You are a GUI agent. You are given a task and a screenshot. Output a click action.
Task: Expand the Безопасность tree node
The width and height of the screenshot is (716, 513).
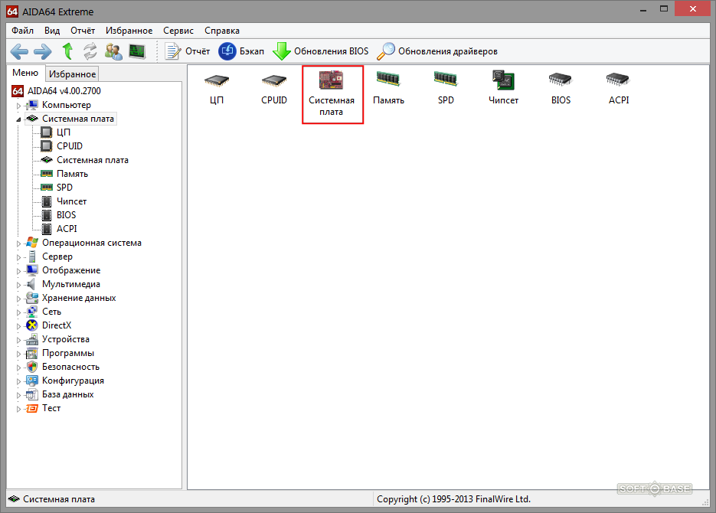point(18,368)
